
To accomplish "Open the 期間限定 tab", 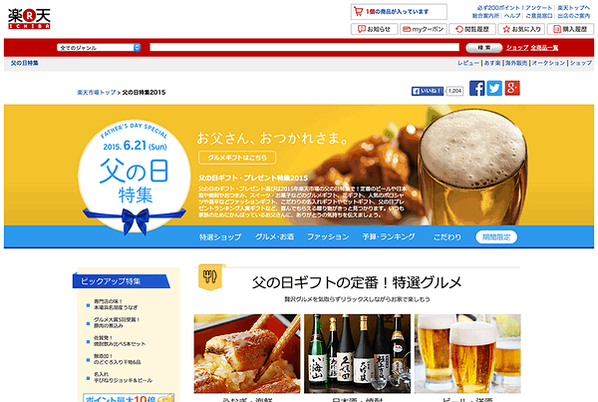I will [x=496, y=237].
